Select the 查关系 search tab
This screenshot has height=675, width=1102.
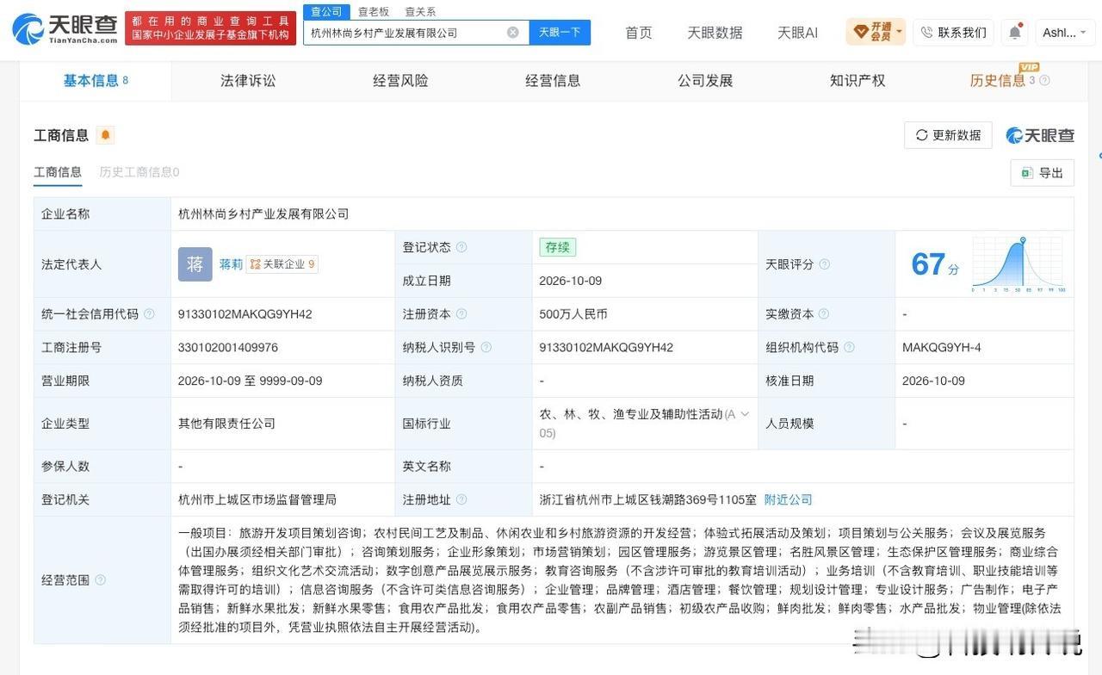coord(420,11)
